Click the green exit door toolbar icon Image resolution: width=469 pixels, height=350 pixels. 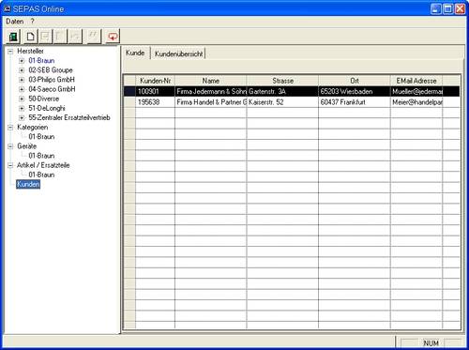(x=13, y=37)
